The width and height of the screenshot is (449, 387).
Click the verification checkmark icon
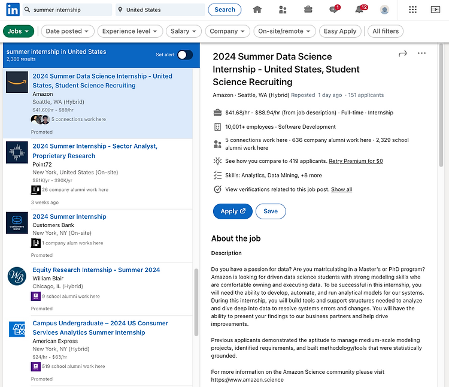(218, 189)
